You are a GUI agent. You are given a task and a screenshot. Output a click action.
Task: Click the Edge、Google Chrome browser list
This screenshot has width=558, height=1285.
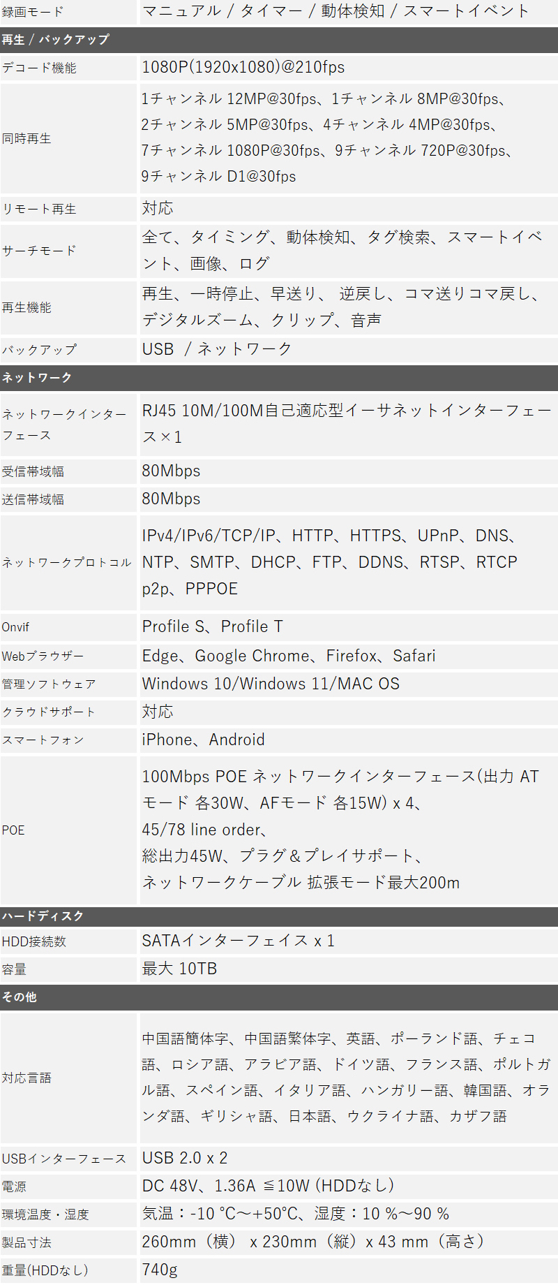point(288,656)
